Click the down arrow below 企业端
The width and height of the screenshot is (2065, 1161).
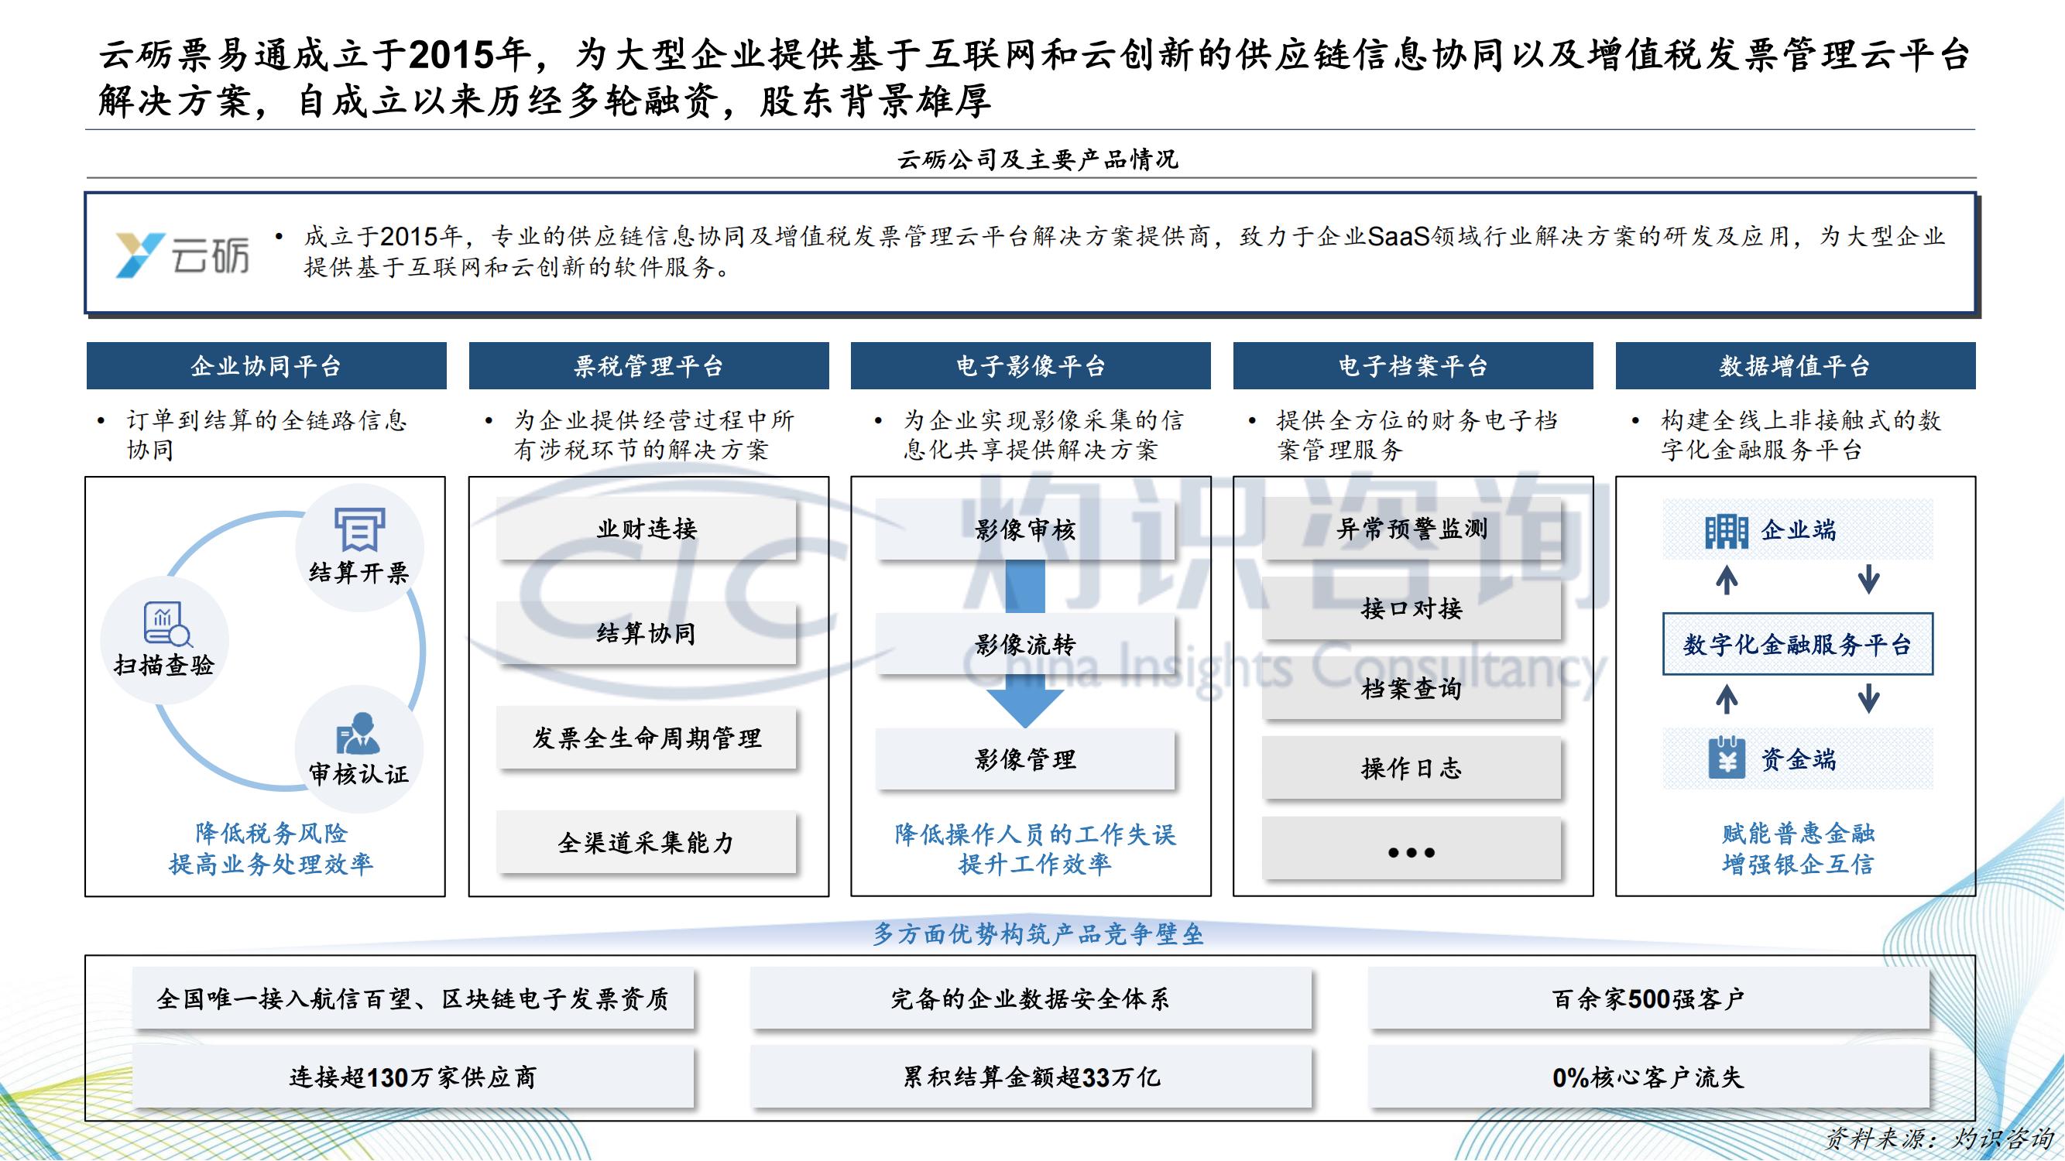coord(1868,579)
